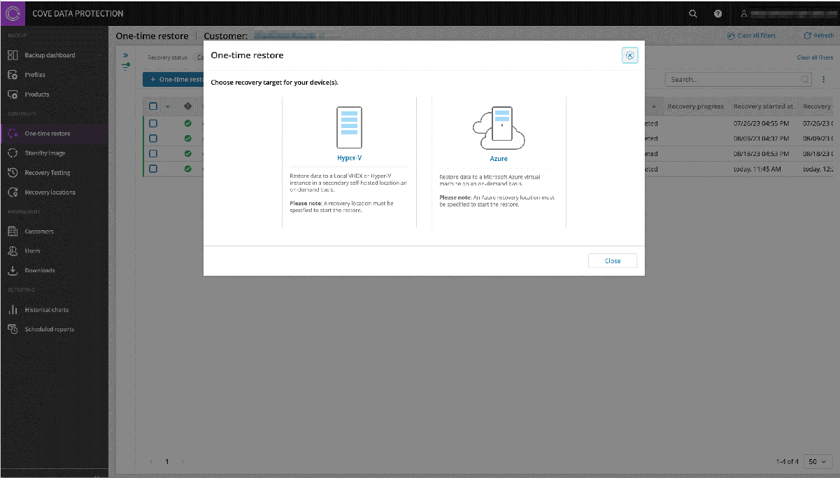Click the Refresh icon at top right
Image resolution: width=840 pixels, height=478 pixels.
pos(807,36)
